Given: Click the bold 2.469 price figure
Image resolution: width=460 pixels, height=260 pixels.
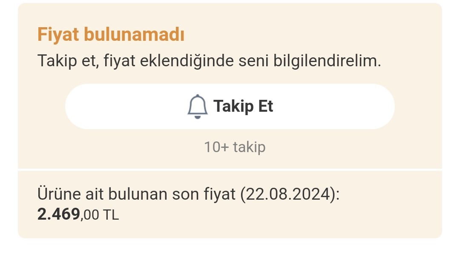Looking at the screenshot, I should [x=59, y=214].
